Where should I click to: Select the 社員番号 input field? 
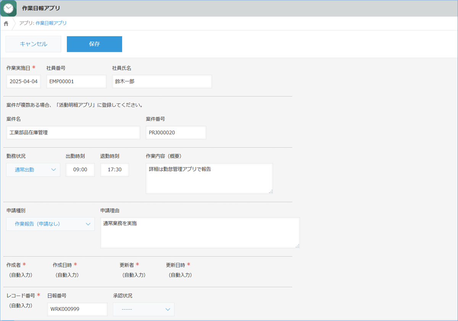click(x=76, y=82)
